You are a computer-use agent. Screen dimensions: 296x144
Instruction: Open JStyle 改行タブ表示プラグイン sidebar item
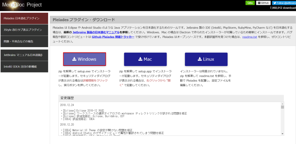click(24, 30)
